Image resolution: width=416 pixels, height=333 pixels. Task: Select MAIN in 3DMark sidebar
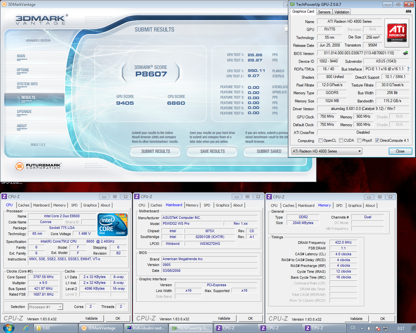21,56
